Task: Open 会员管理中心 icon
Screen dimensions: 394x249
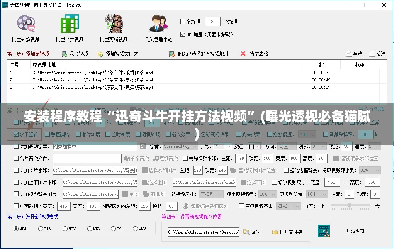Action: (158, 24)
